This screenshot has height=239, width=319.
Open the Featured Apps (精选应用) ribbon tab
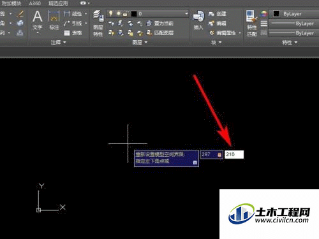(x=58, y=3)
